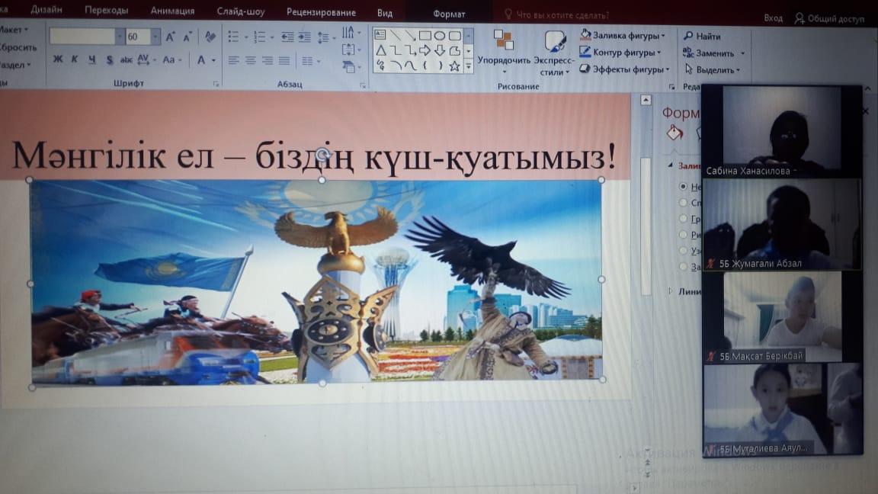Select the first fill radio option (Нет заливки)

point(683,187)
